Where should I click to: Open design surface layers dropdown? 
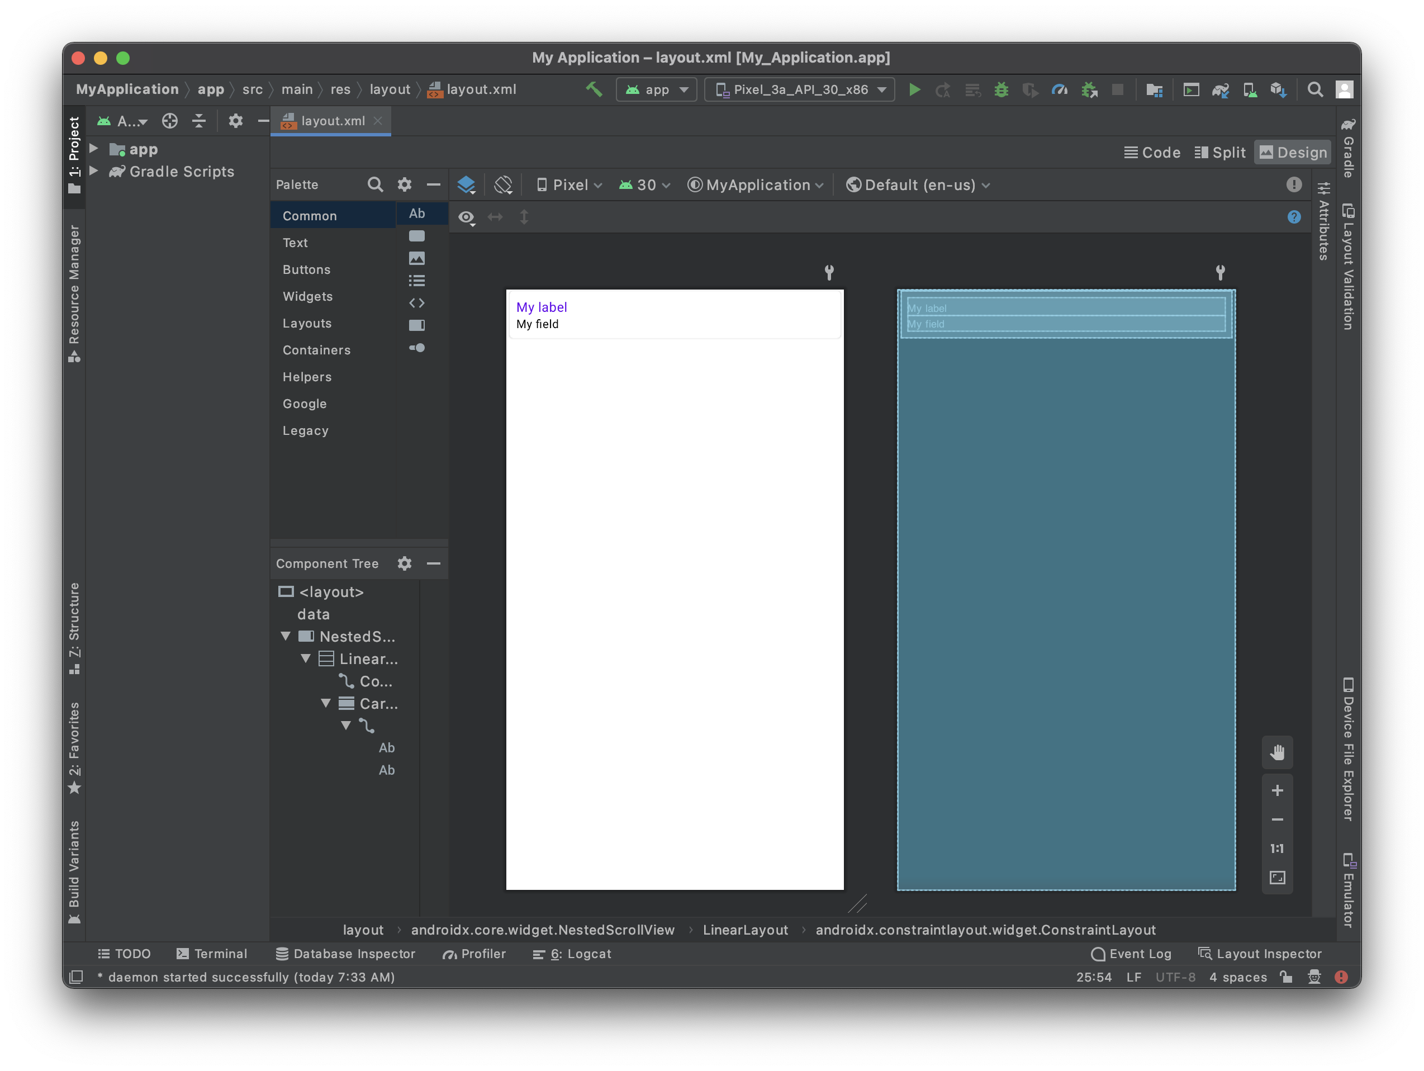467,186
